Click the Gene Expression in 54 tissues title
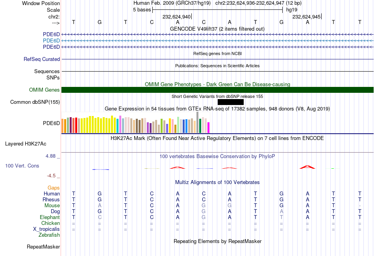This screenshot has height=256, width=374. [x=217, y=109]
